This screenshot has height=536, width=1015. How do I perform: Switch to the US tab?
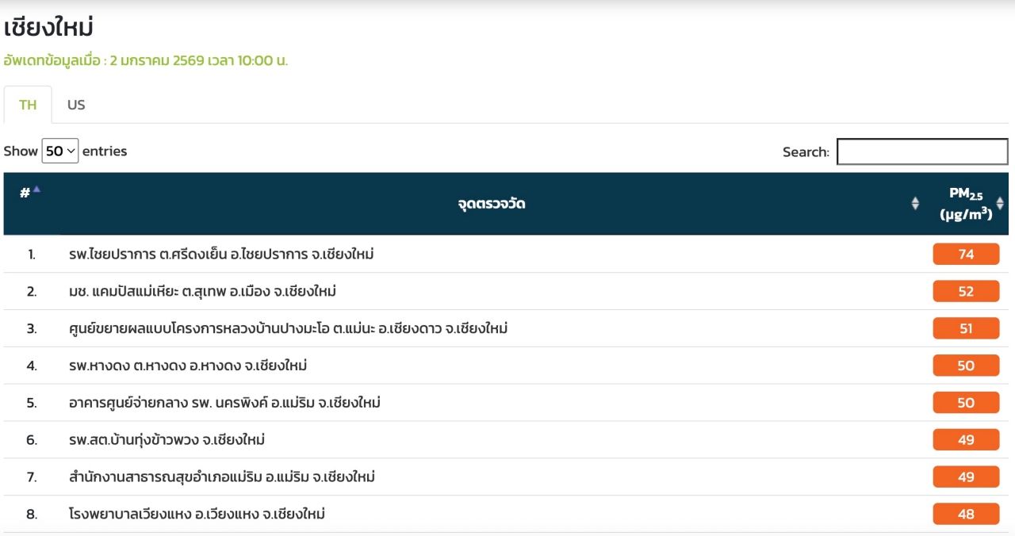click(76, 105)
